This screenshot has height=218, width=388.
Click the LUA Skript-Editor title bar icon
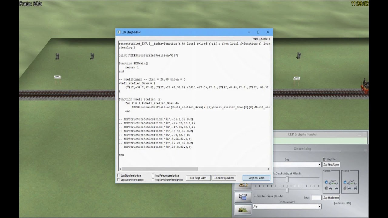coord(119,32)
